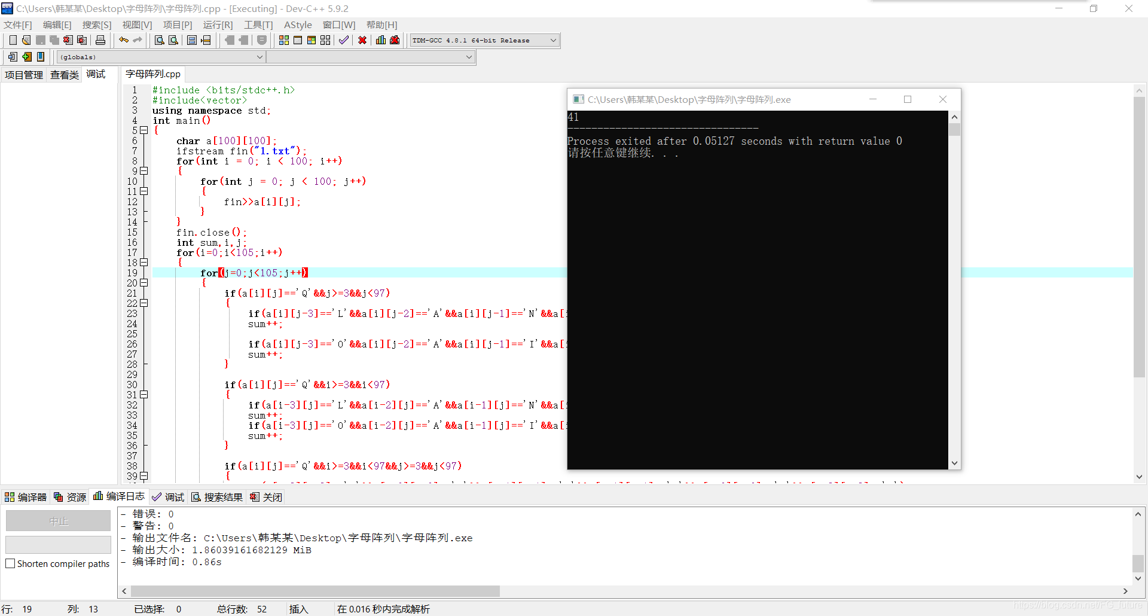Screen dimensions: 1148x616
Task: Open the 帮助[H] menu
Action: point(381,25)
